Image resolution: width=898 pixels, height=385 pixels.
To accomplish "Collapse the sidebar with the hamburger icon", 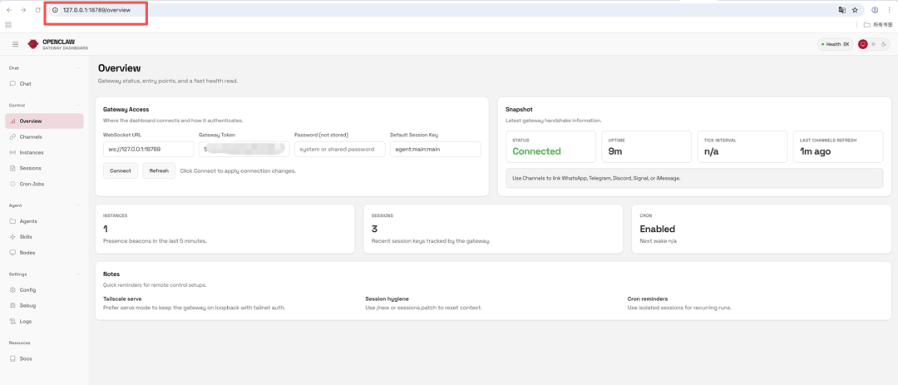I will click(15, 44).
